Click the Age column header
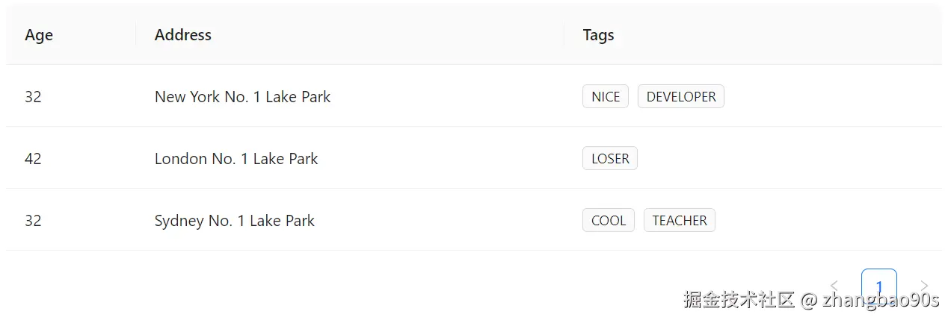The width and height of the screenshot is (951, 323). tap(39, 35)
